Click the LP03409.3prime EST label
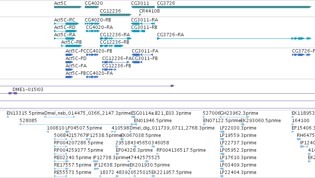The height and width of the screenshot is (178, 315). click(238, 165)
